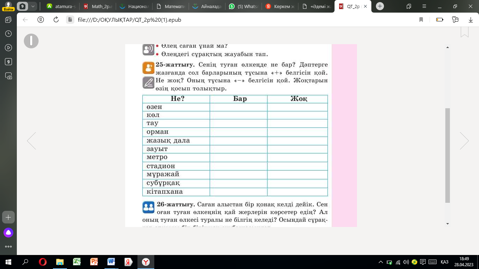Open the sidebar tabs panel icon

coord(8,20)
